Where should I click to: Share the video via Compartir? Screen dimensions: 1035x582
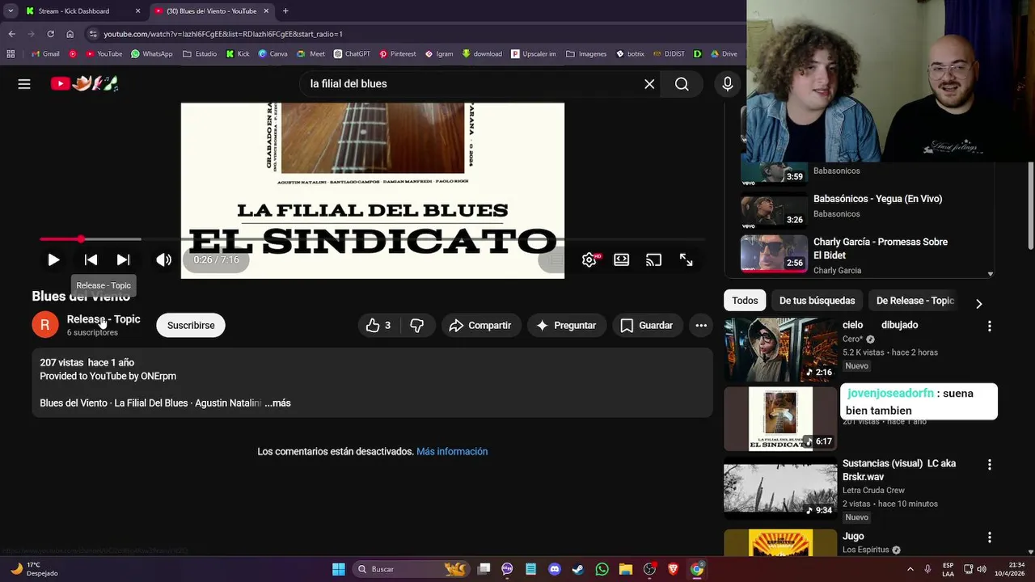click(x=480, y=326)
